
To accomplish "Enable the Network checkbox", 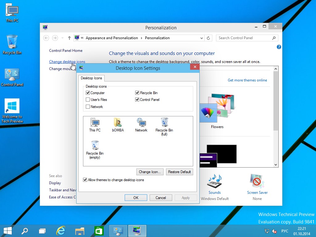I will pyautogui.click(x=88, y=106).
